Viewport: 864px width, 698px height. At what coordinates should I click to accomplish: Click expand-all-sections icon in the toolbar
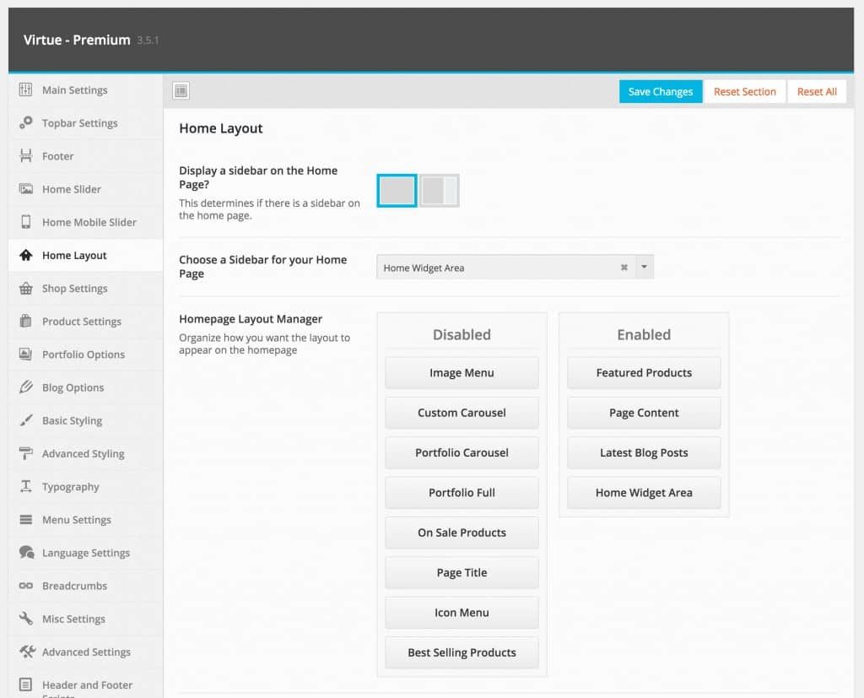coord(181,90)
